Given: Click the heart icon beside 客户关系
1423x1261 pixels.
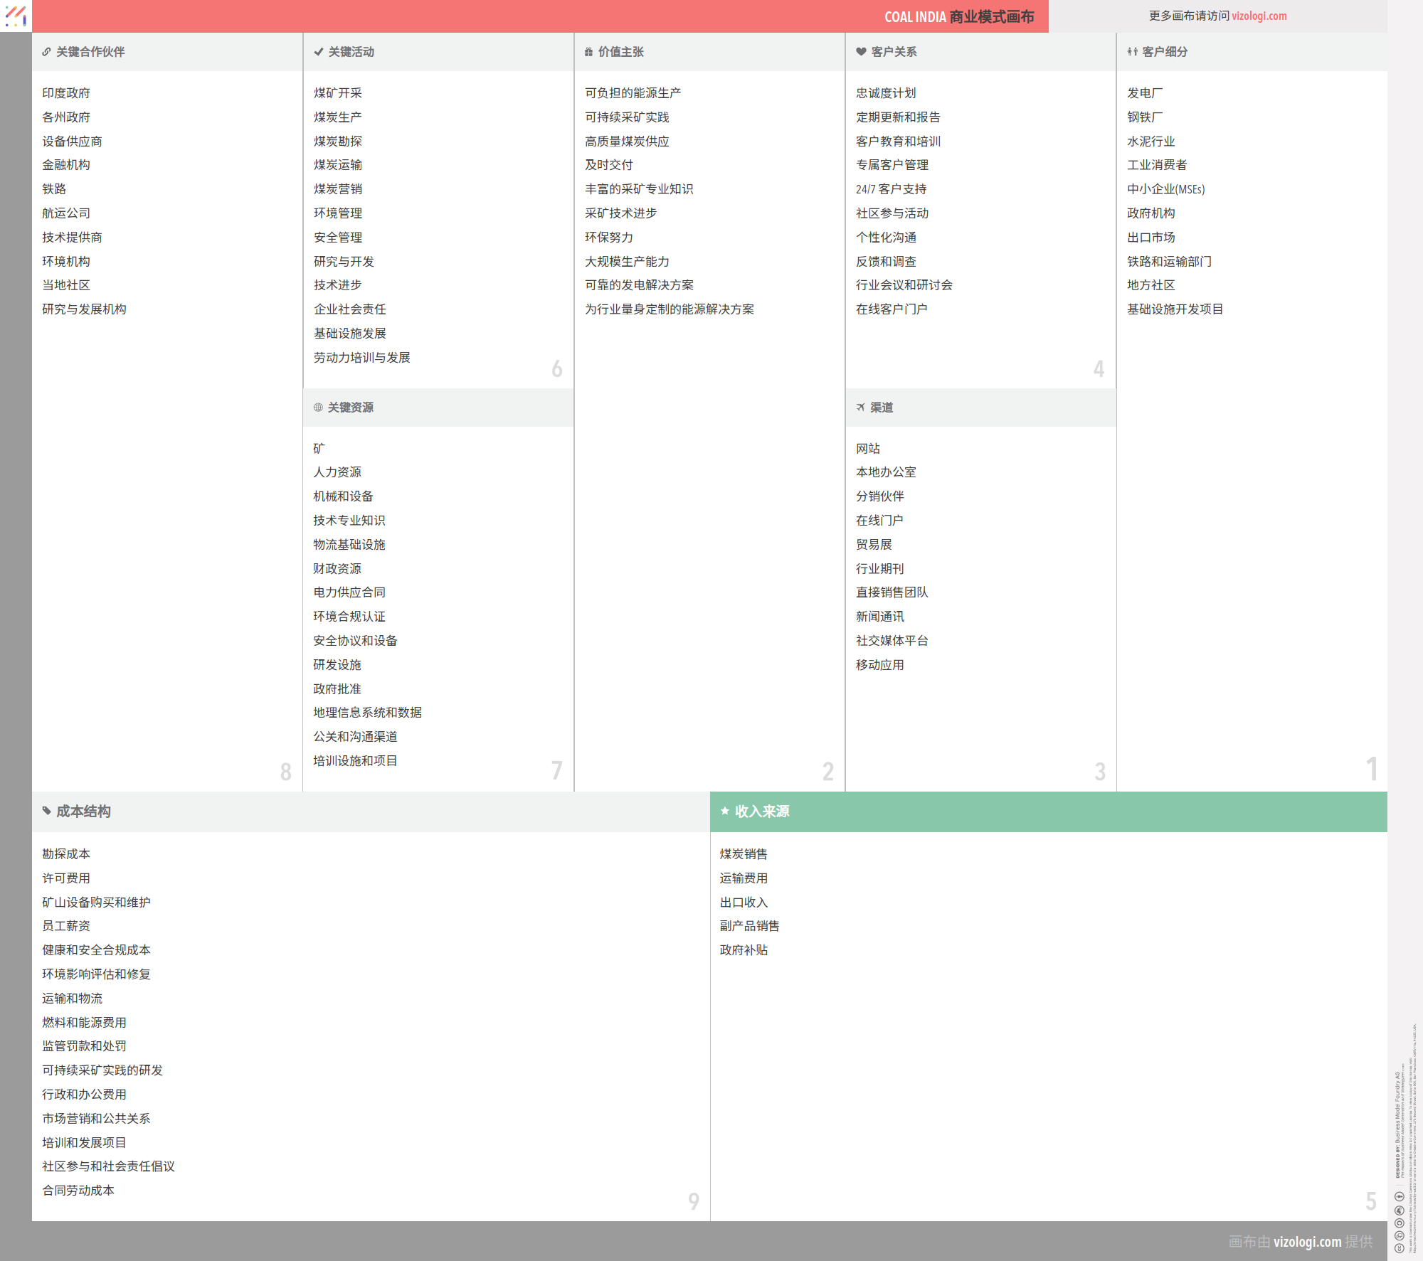Looking at the screenshot, I should point(861,52).
